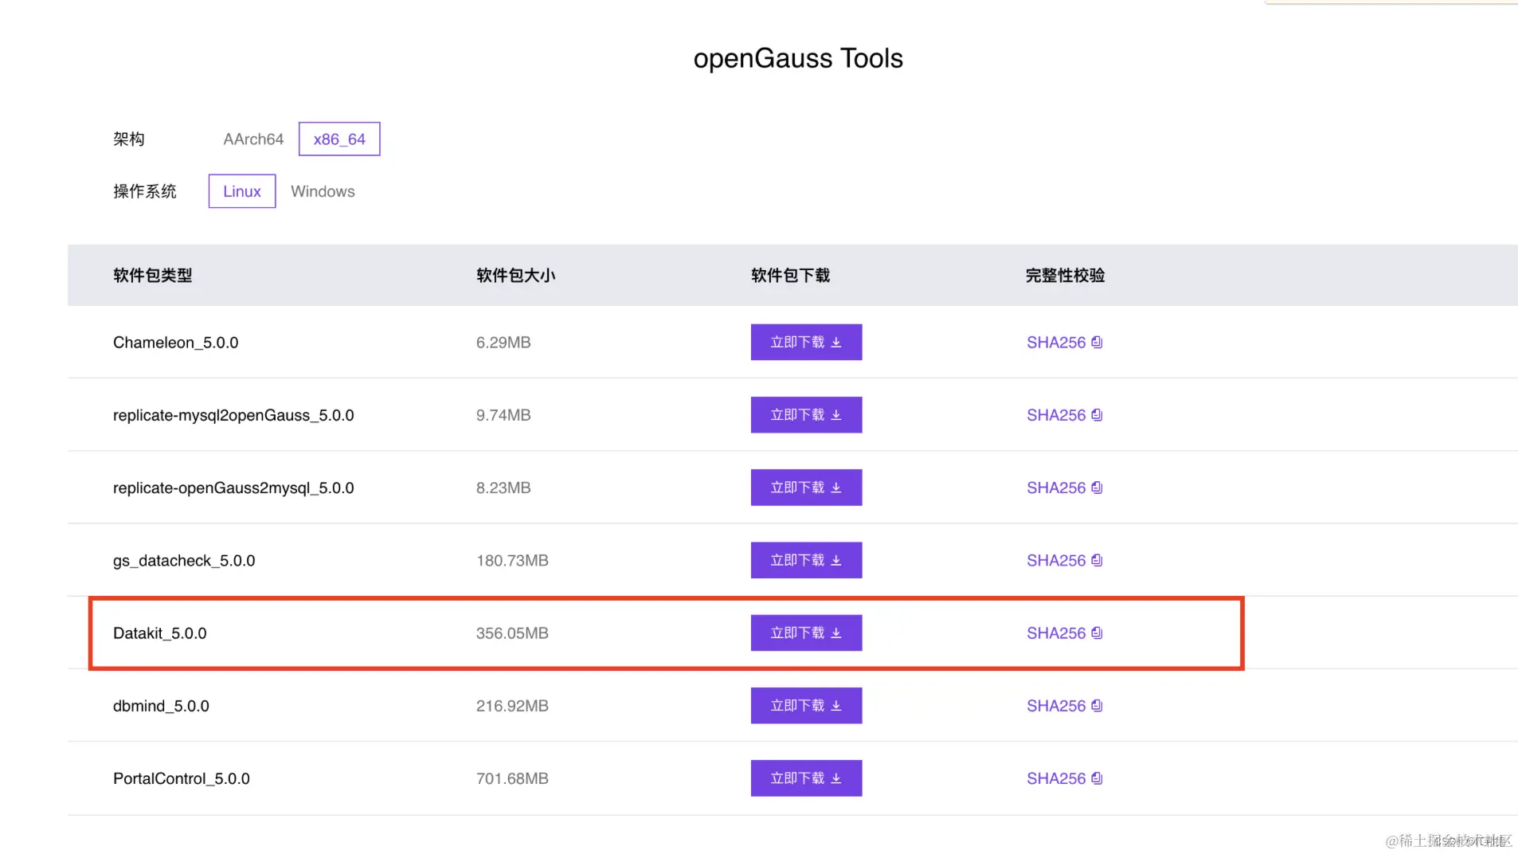Select the replicate-openGauss2mysql_5.0.0 package name
Screen dimensions: 1518x854
click(233, 488)
